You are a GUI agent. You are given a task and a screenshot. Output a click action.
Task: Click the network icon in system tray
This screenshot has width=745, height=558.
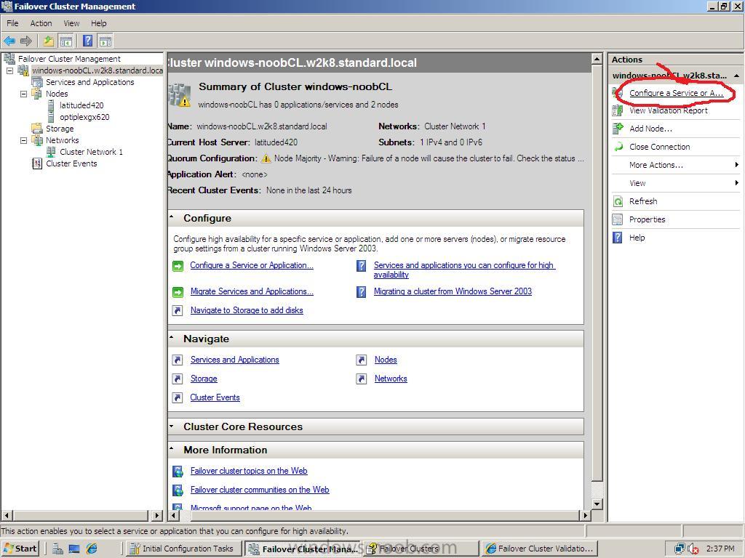pyautogui.click(x=680, y=549)
